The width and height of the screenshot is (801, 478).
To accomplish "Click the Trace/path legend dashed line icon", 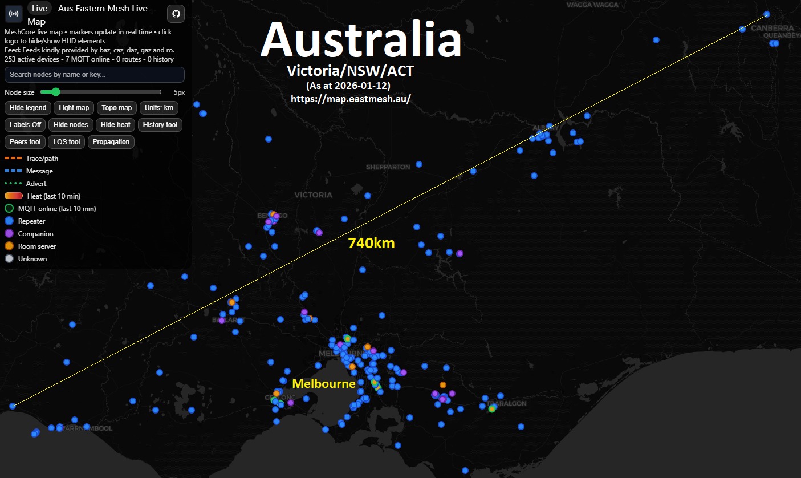I will click(13, 158).
